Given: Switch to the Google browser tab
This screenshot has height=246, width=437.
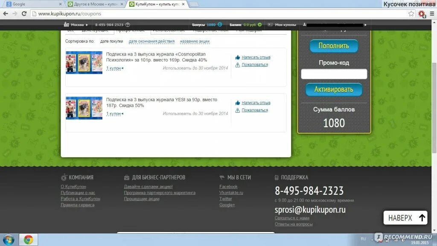Looking at the screenshot, I should tap(33, 4).
